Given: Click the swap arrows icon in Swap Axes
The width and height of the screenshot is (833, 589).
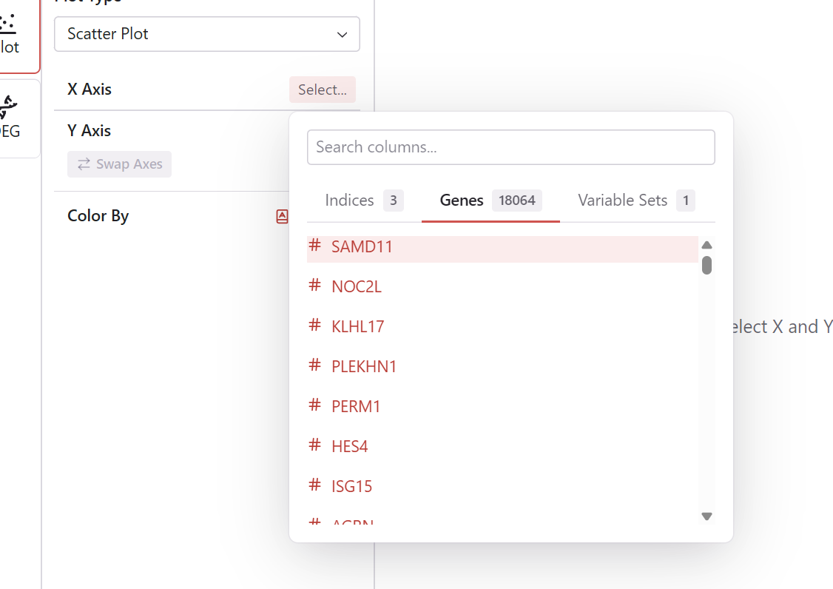Looking at the screenshot, I should tap(84, 164).
